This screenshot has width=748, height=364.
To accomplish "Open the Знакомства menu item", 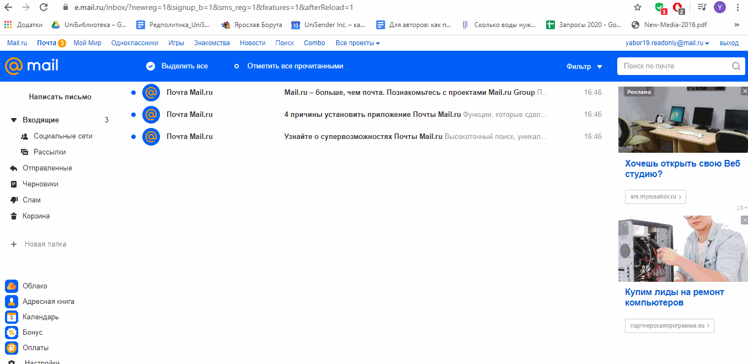I will [x=212, y=43].
